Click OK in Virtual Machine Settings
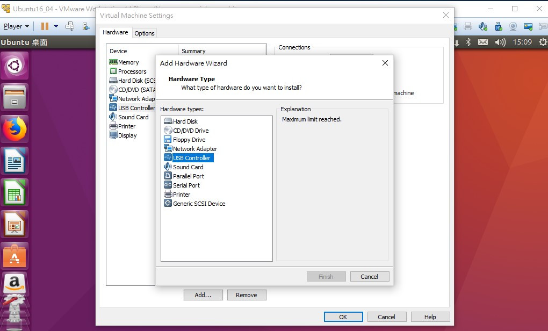This screenshot has width=548, height=331. click(x=343, y=316)
